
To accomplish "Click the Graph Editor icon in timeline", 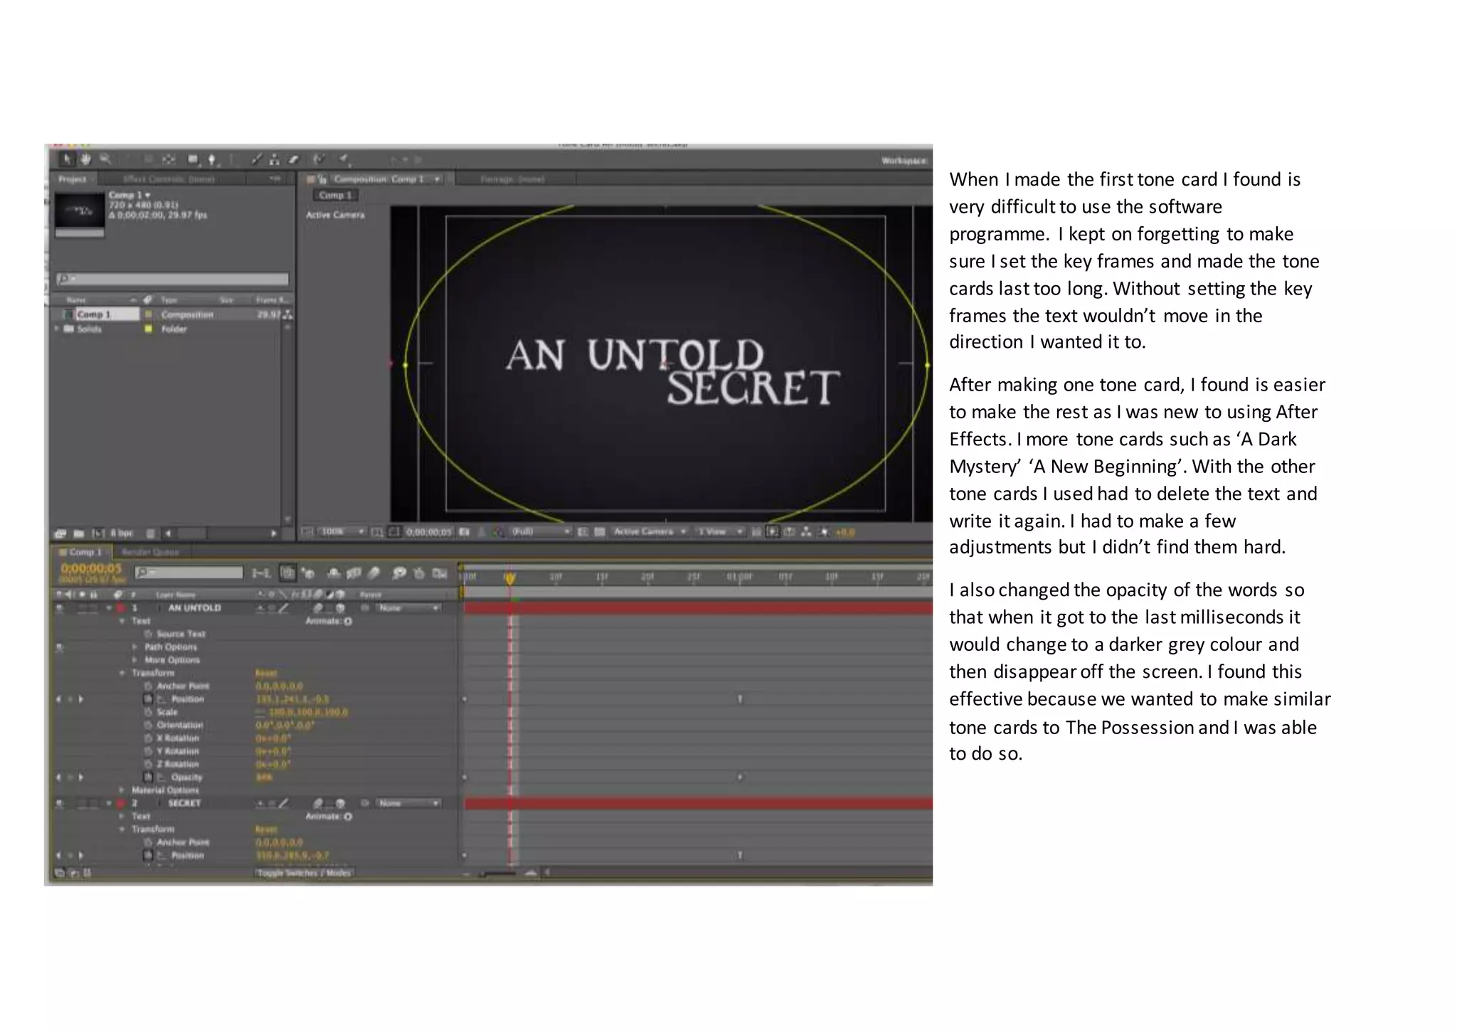I will tap(440, 573).
